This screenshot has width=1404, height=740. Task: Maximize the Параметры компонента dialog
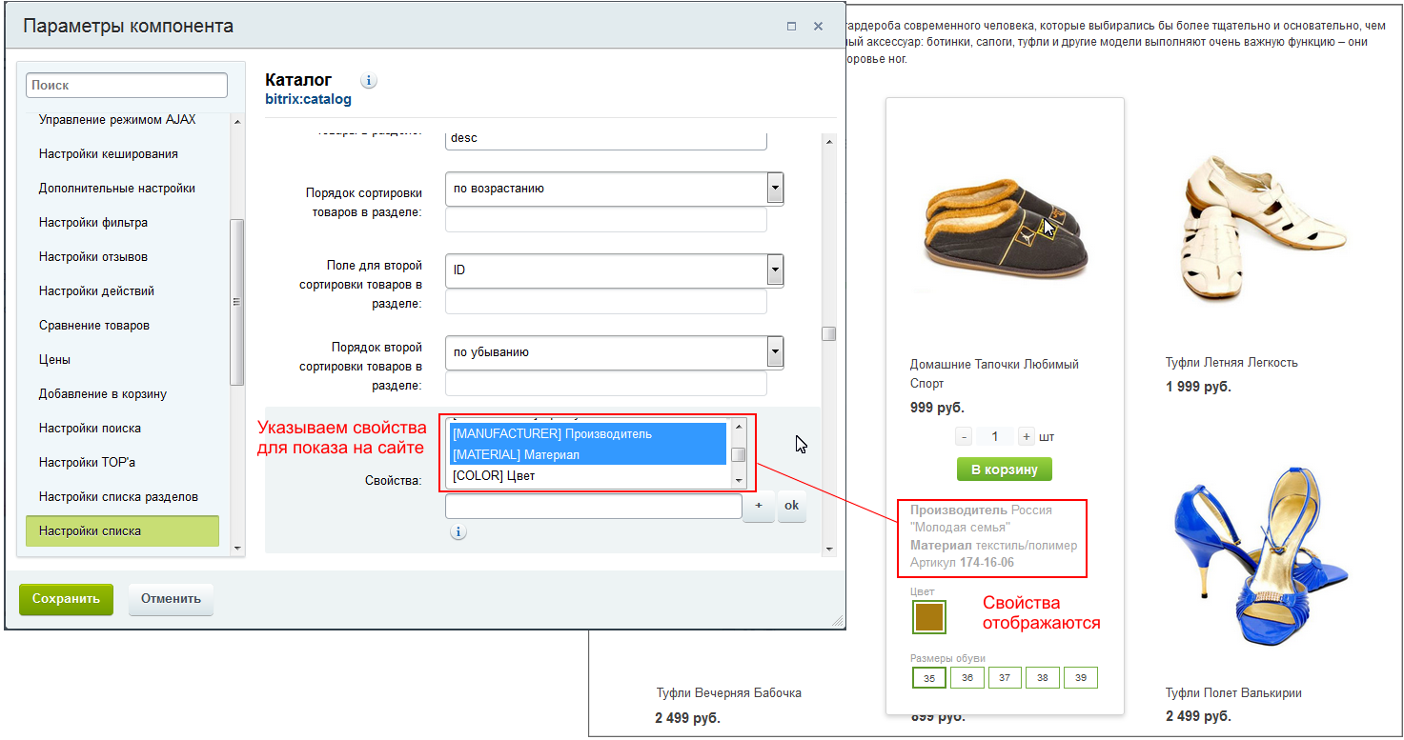(791, 27)
